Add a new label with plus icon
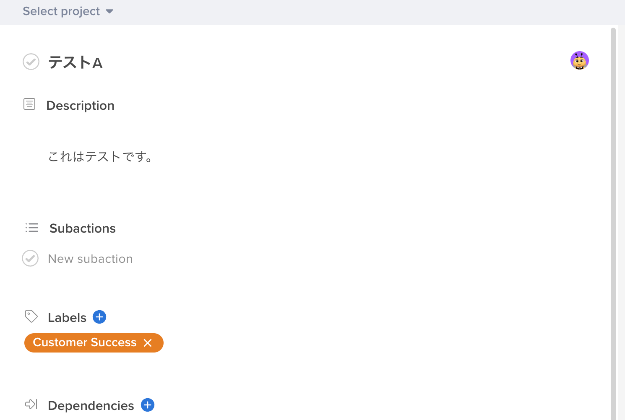 (x=99, y=317)
